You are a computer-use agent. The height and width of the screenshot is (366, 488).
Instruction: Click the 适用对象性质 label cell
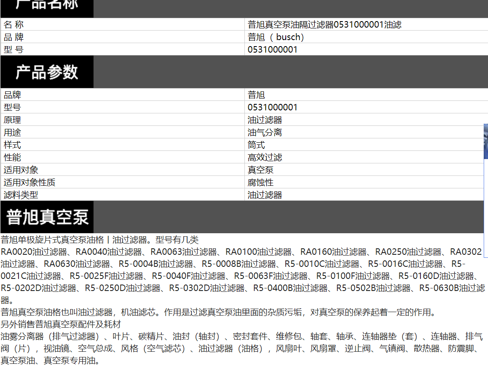[x=123, y=182]
